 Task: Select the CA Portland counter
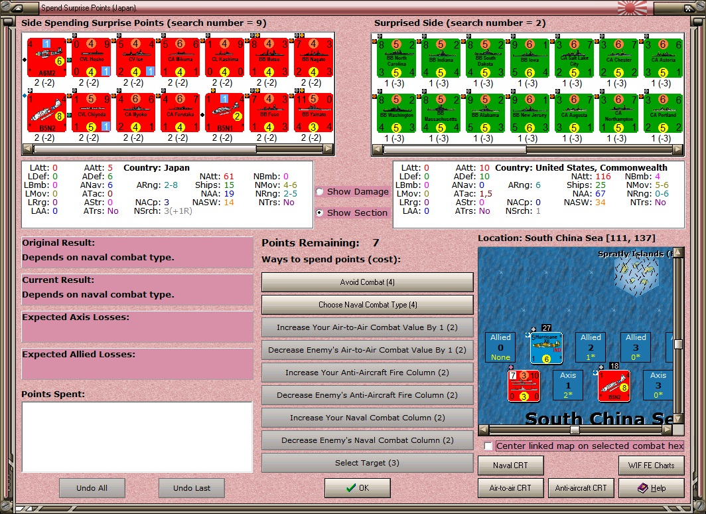click(664, 113)
